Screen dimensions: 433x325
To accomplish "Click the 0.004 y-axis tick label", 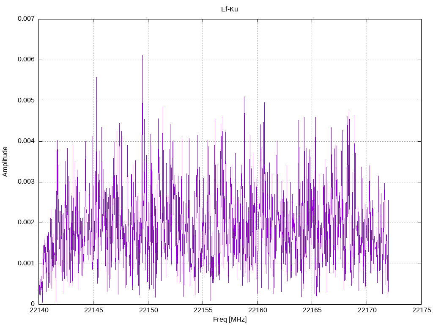I will (26, 141).
